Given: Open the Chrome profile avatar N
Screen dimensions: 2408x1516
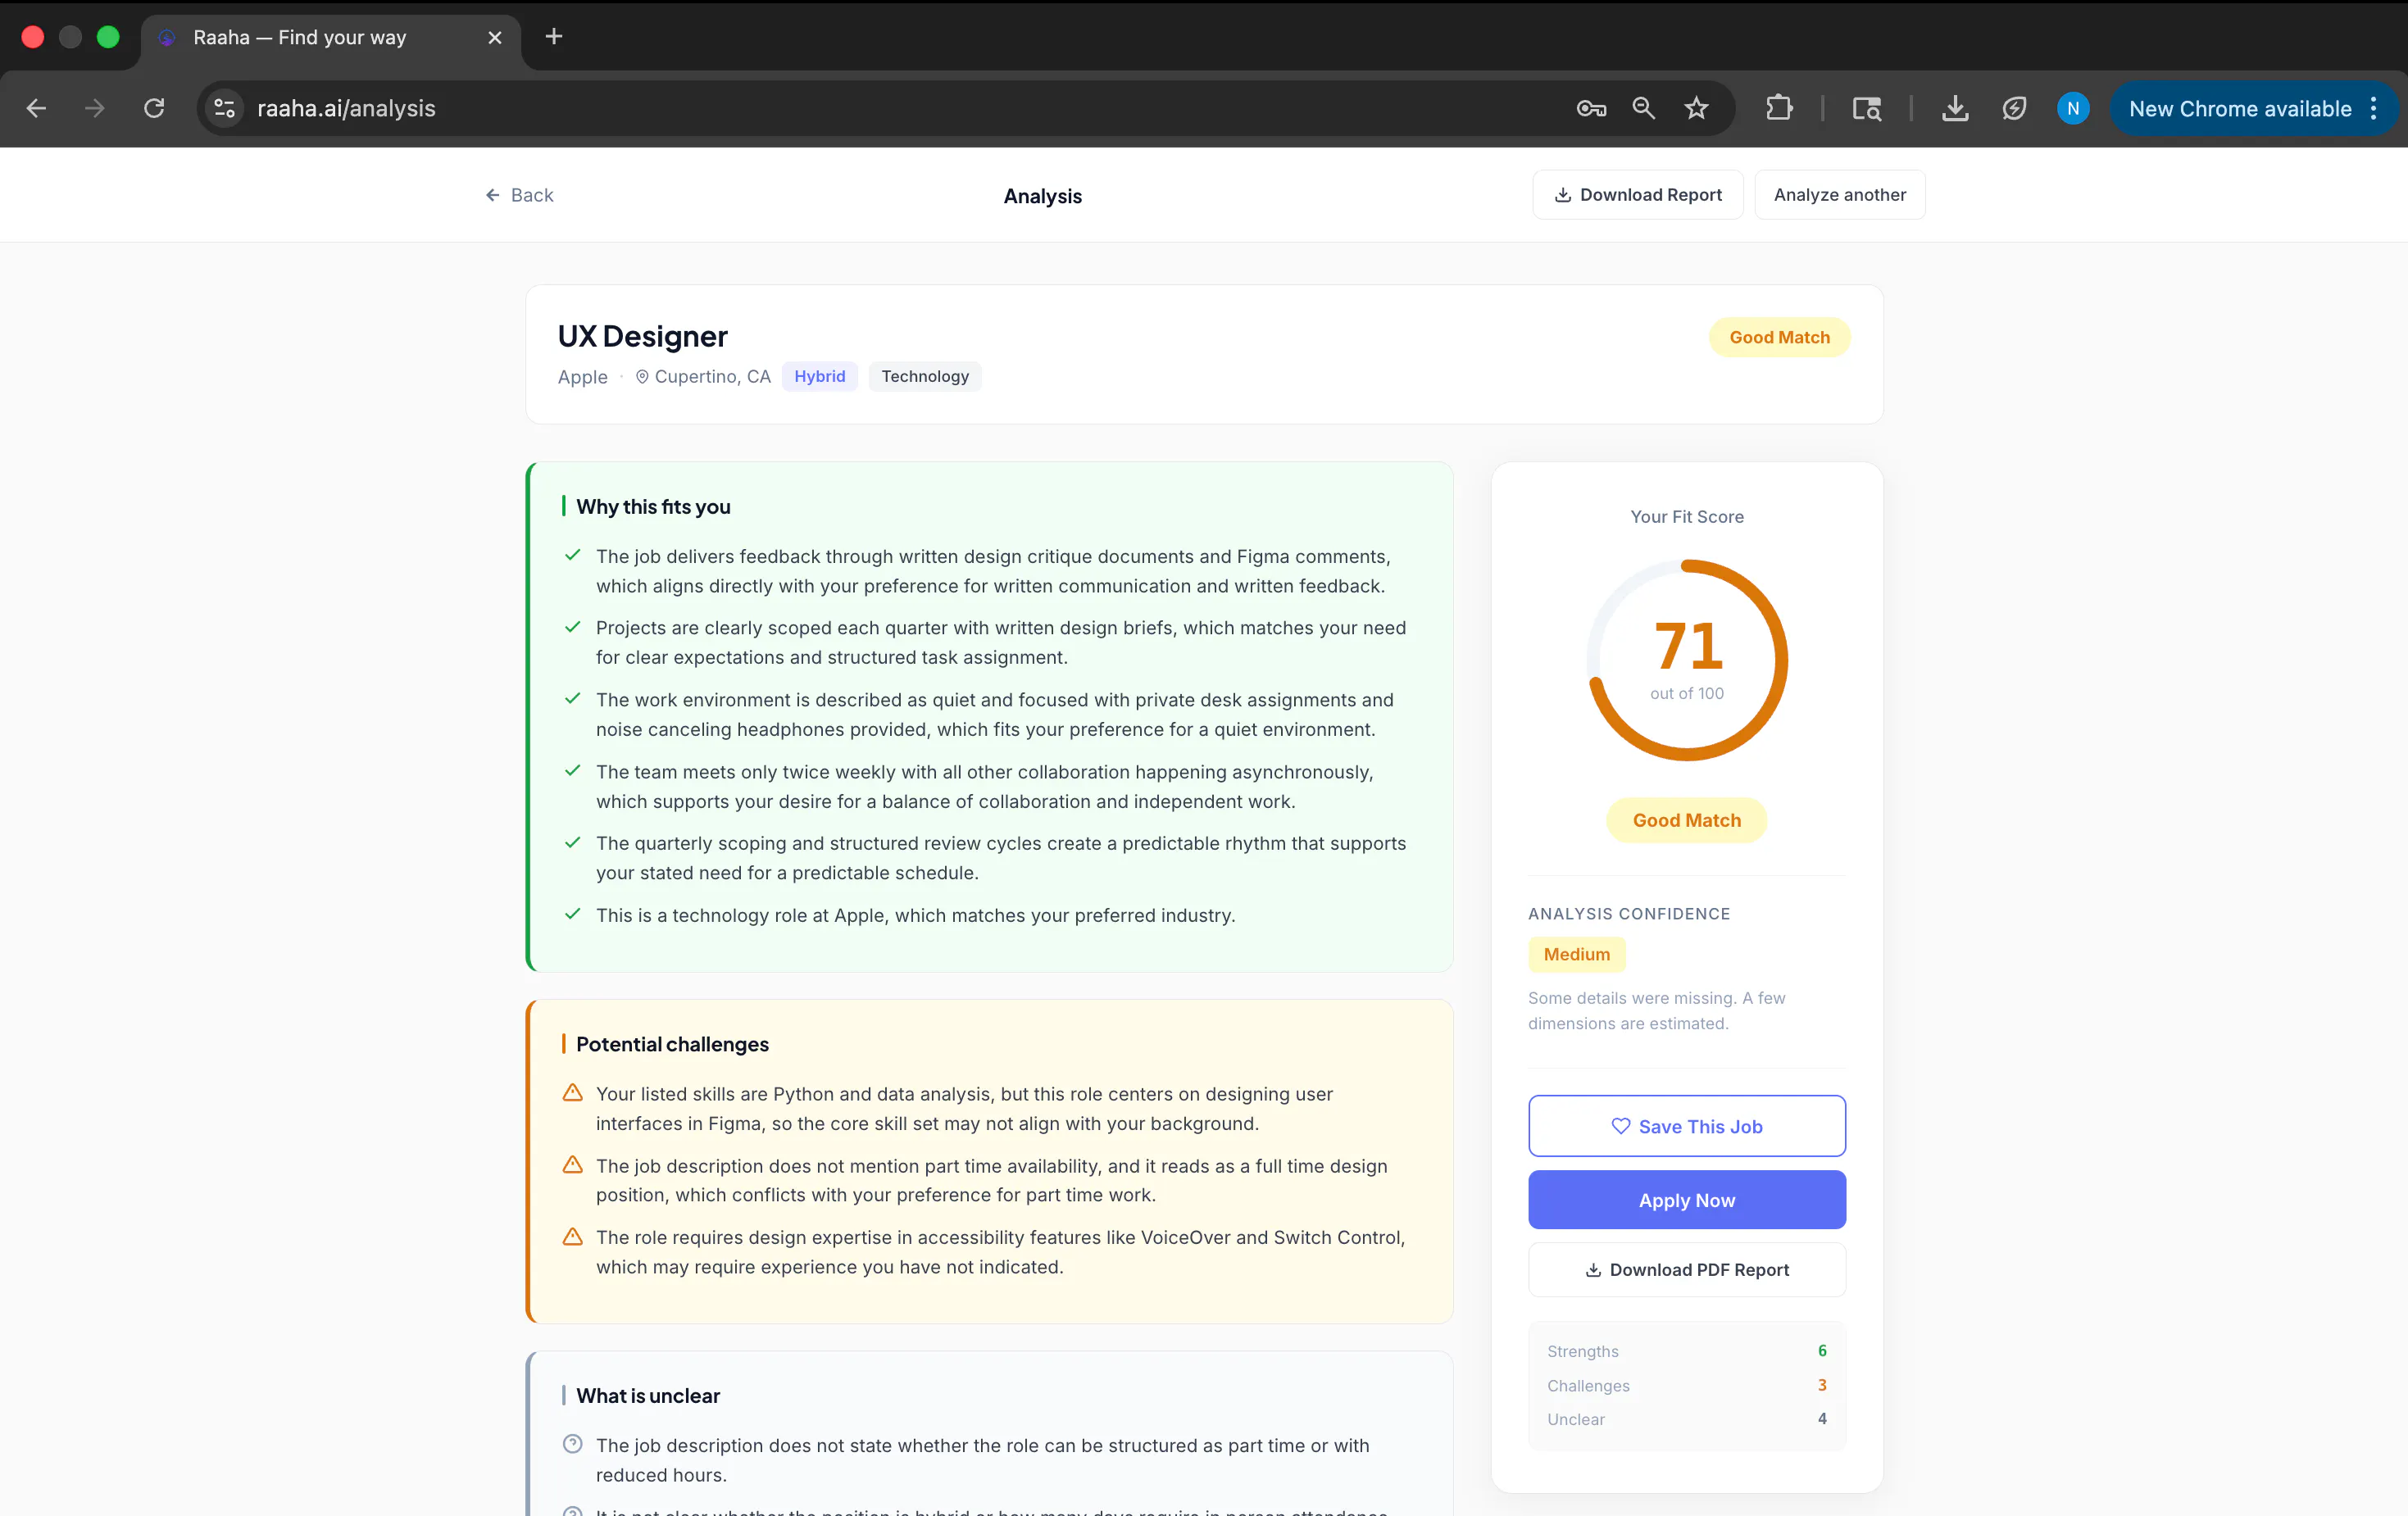Looking at the screenshot, I should [2073, 108].
